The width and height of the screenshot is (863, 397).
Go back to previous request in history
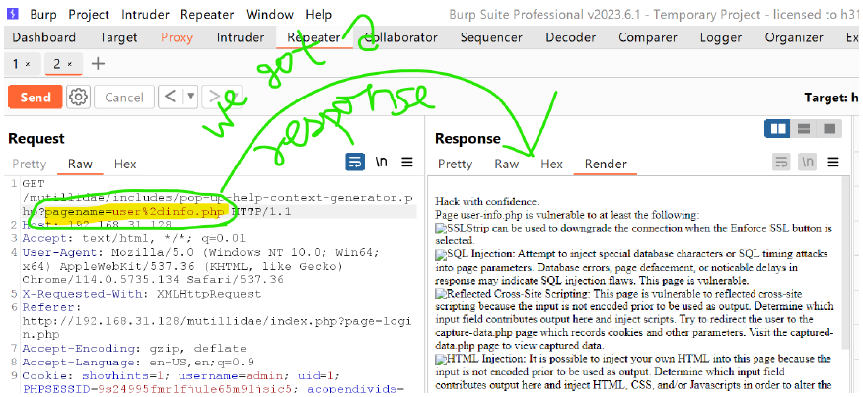point(171,98)
